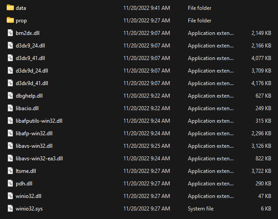Select the libavs-win32.dll filename

point(34,146)
